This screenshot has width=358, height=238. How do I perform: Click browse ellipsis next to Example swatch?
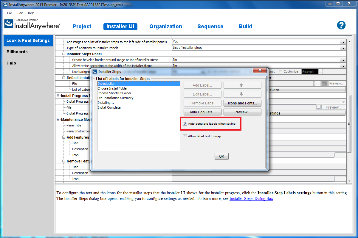[320, 72]
